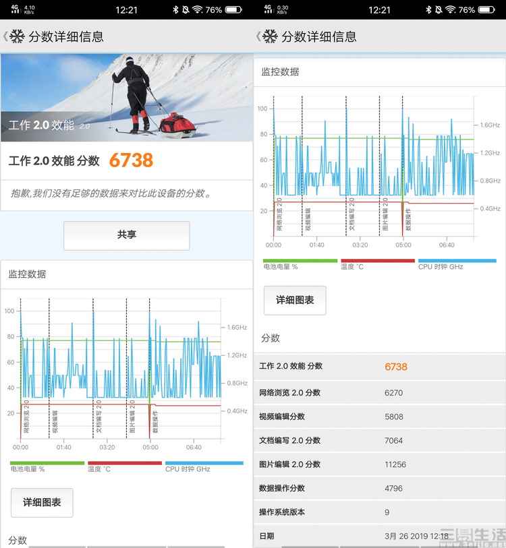This screenshot has height=548, width=506.
Task: Tap the Wi-Fi icon in right status bar
Action: [x=450, y=10]
